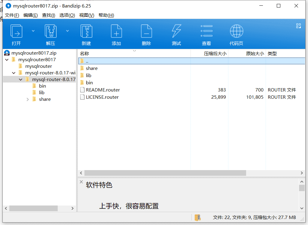Close the 软件特色 info panel

tap(81, 182)
